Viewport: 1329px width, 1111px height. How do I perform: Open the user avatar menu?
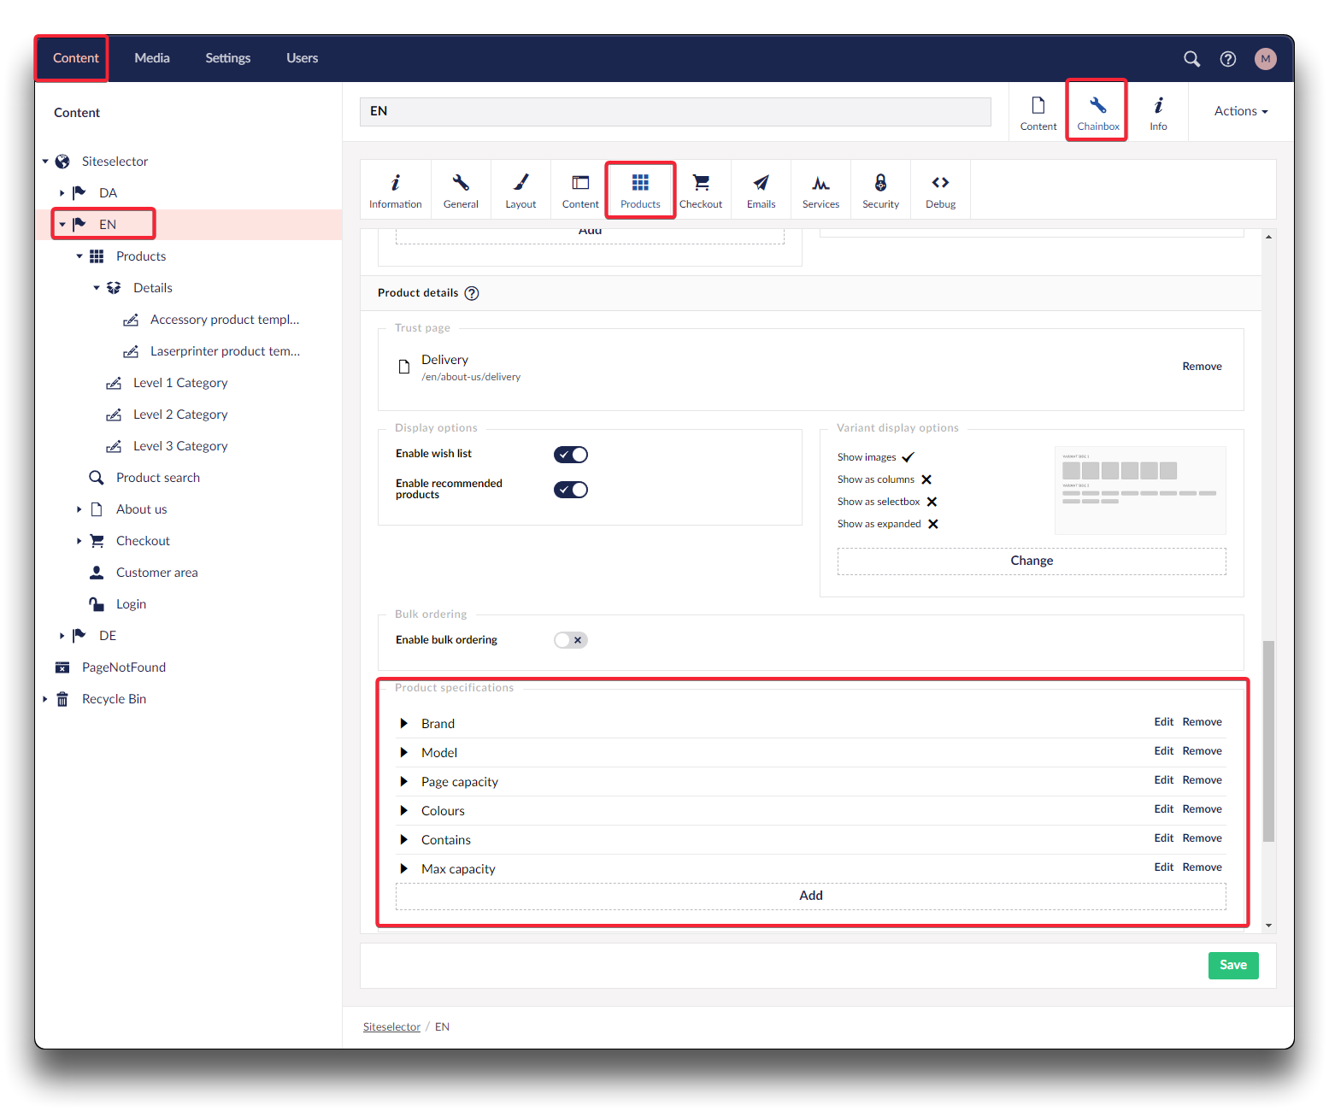(x=1265, y=59)
